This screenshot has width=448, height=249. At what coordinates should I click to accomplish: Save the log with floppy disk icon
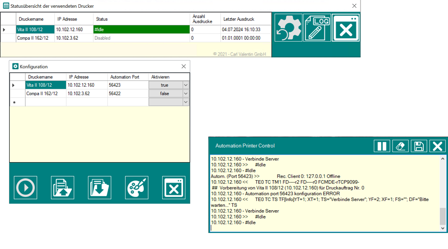coord(418,146)
